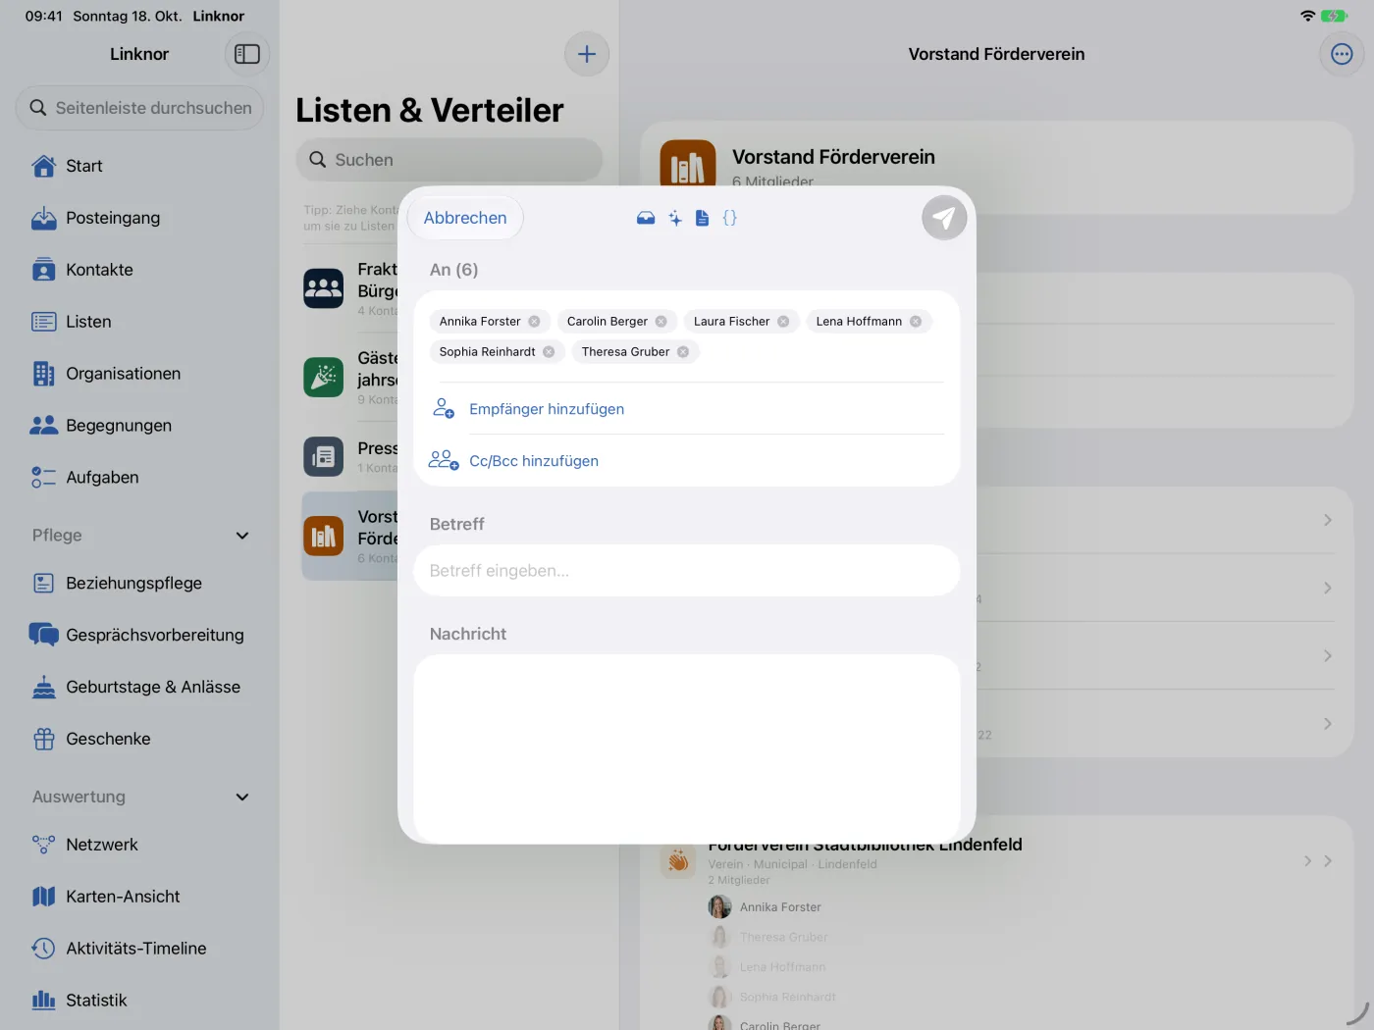Remove Theresa Gruber from recipients
1374x1030 pixels.
tap(683, 352)
